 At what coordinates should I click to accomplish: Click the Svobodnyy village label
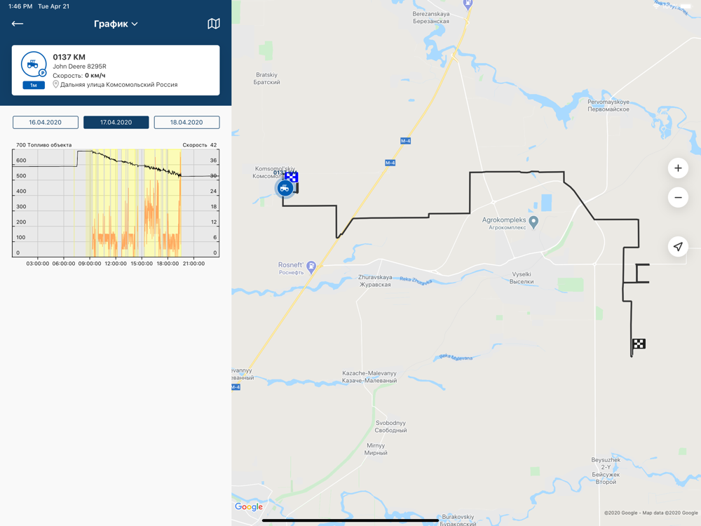[x=390, y=426]
